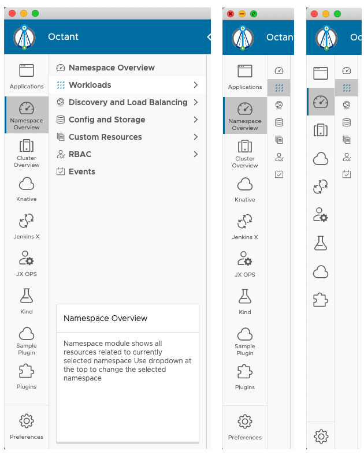
Task: Select Discovery and Load Balancing entry
Action: coord(128,102)
